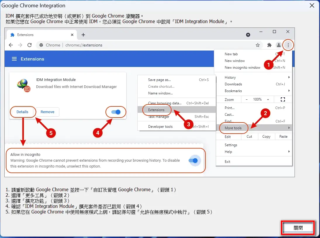Maximize the embedded Chrome window
This screenshot has height=238, width=320.
pos(274,32)
